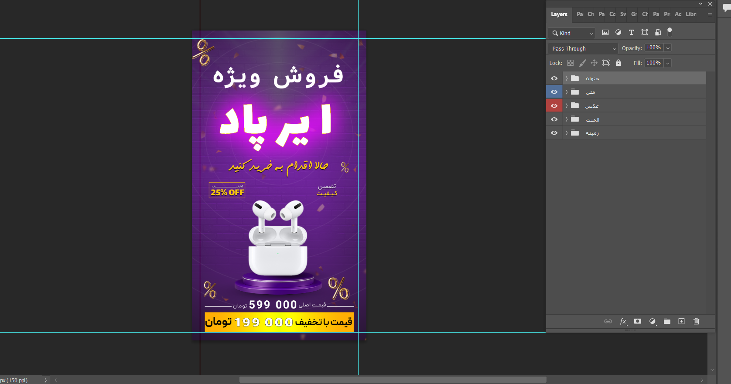Open the status bar info arrow
The image size is (731, 384).
[45, 380]
